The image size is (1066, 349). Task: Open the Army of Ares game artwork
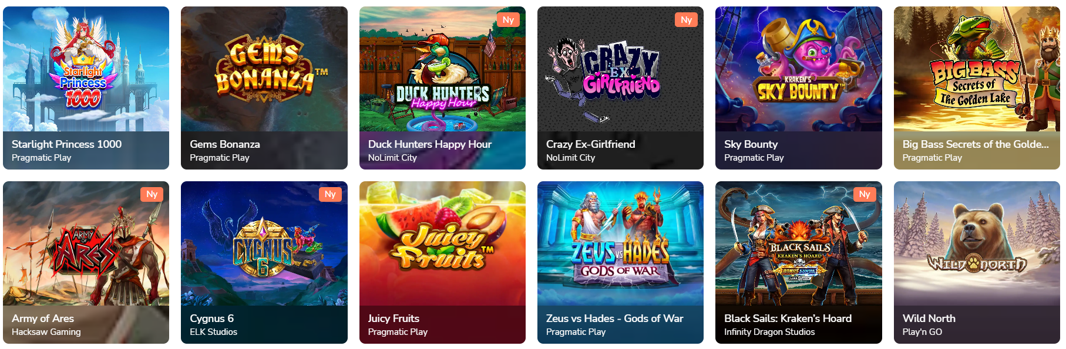pyautogui.click(x=86, y=243)
